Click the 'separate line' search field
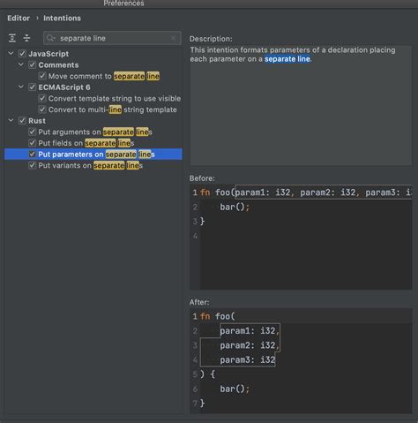The image size is (418, 423). coord(112,38)
